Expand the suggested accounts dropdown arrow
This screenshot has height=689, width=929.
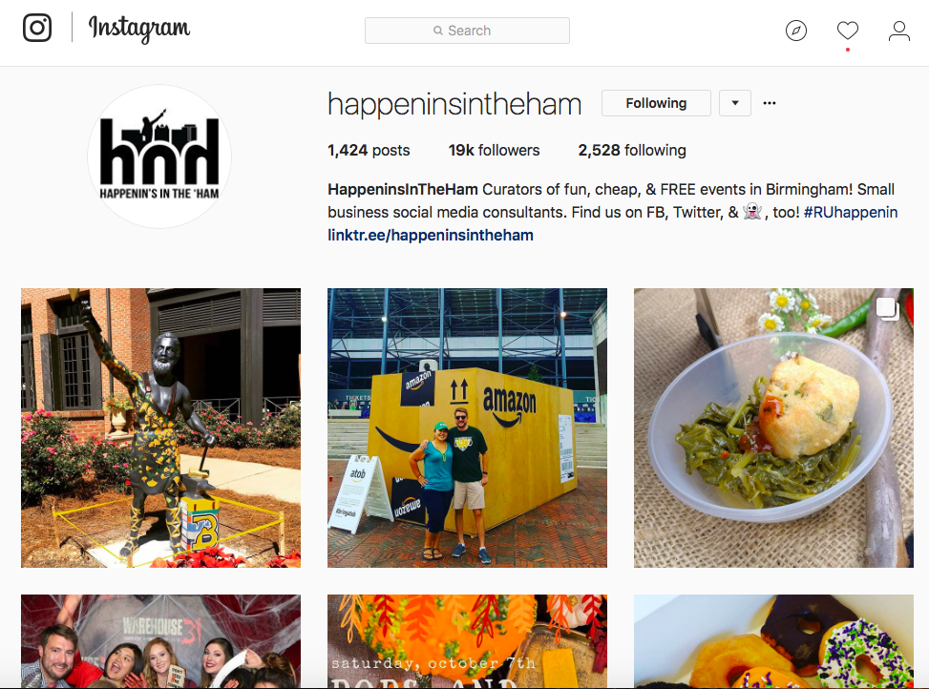[735, 103]
